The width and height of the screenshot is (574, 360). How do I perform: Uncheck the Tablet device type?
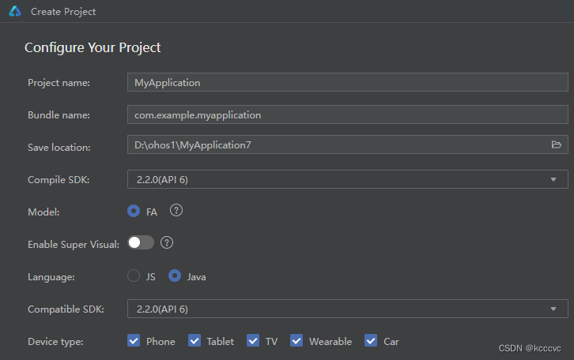tap(194, 340)
